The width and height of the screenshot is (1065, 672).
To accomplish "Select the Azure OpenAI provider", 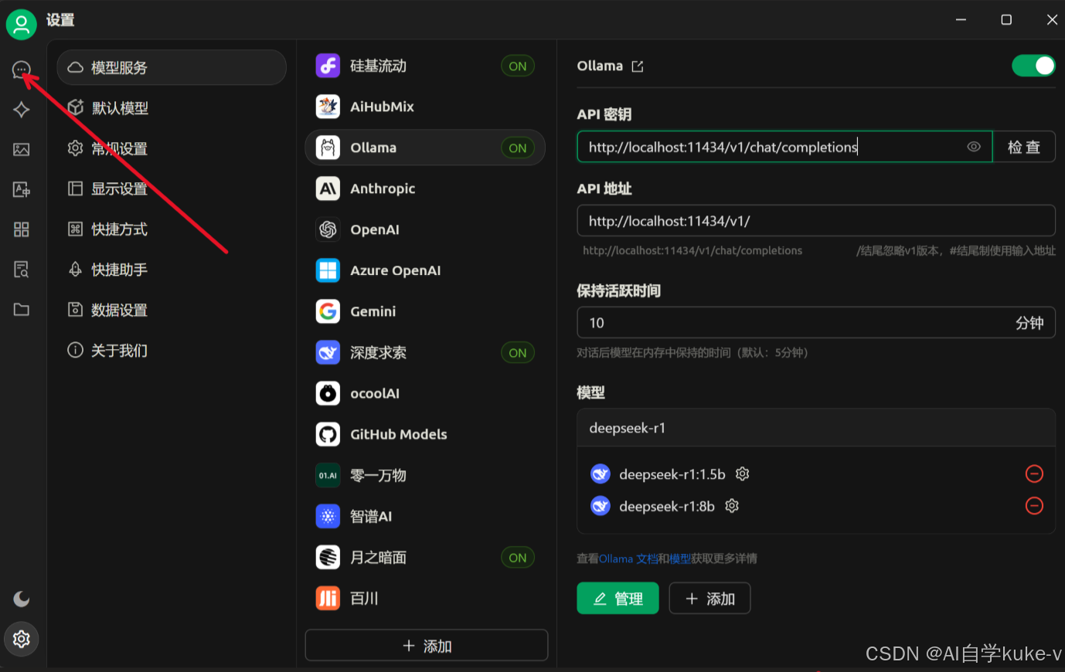I will pyautogui.click(x=425, y=270).
